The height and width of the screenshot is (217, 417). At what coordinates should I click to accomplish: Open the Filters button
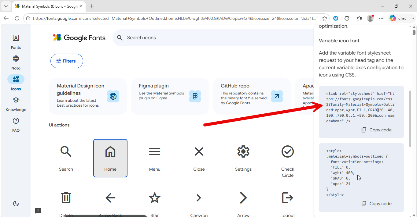(x=67, y=61)
